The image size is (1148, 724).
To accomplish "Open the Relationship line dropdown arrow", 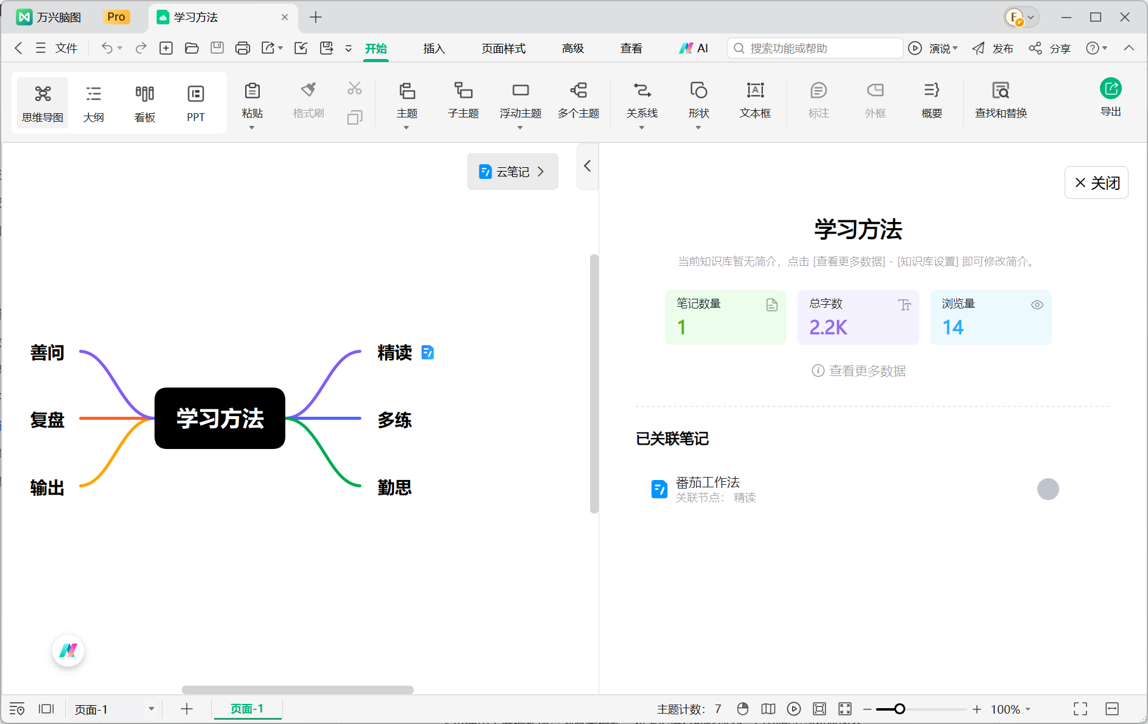I will point(642,128).
